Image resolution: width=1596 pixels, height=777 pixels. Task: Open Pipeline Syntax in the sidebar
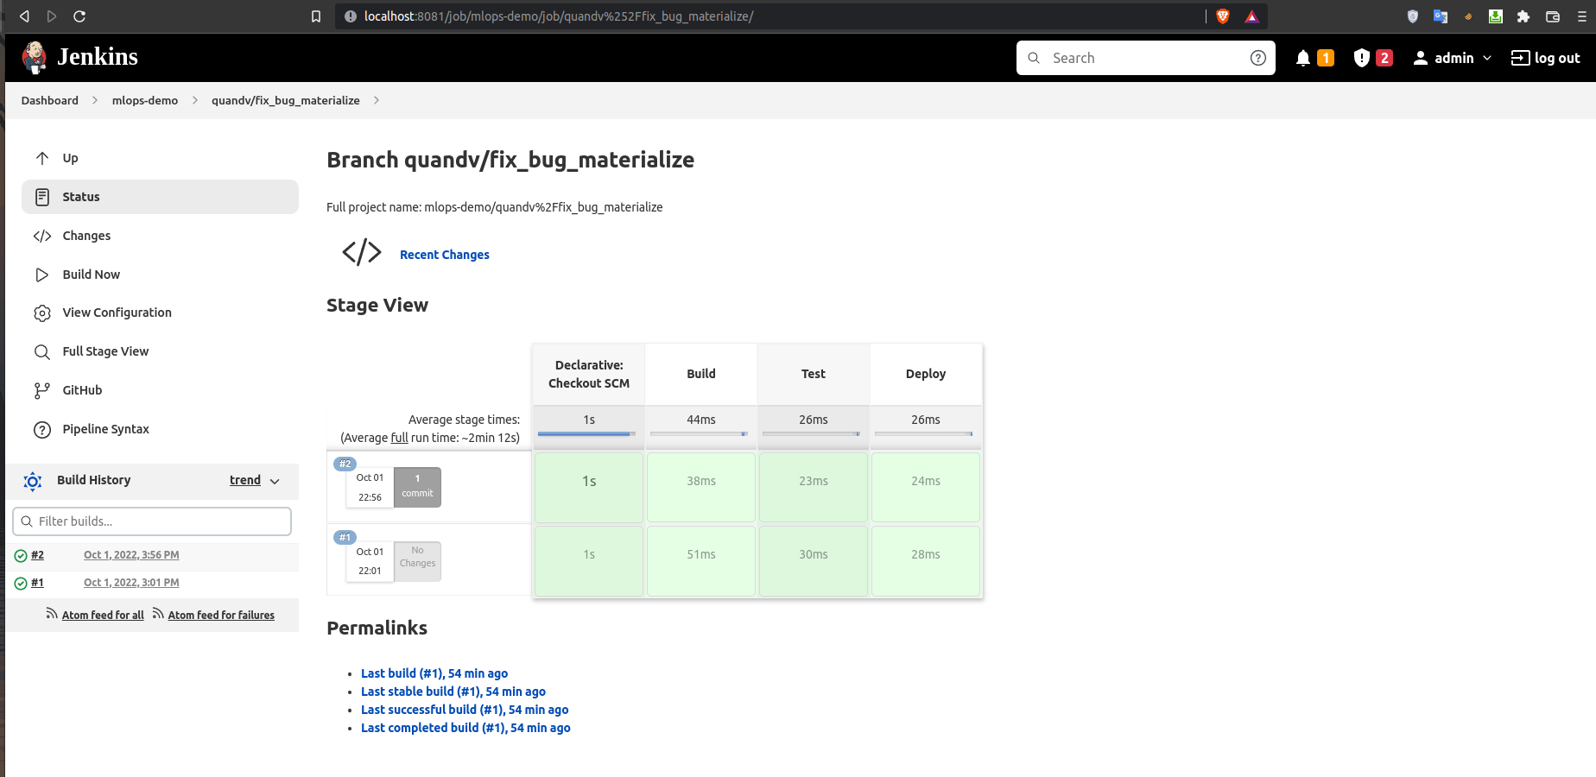tap(160, 429)
